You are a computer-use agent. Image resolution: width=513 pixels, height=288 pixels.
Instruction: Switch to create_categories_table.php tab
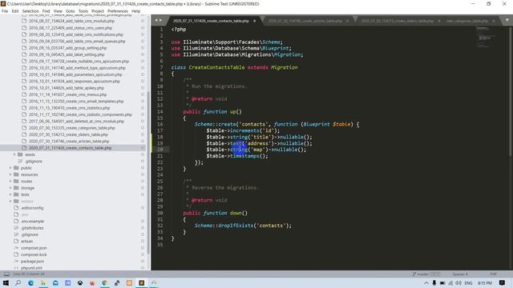click(467, 21)
